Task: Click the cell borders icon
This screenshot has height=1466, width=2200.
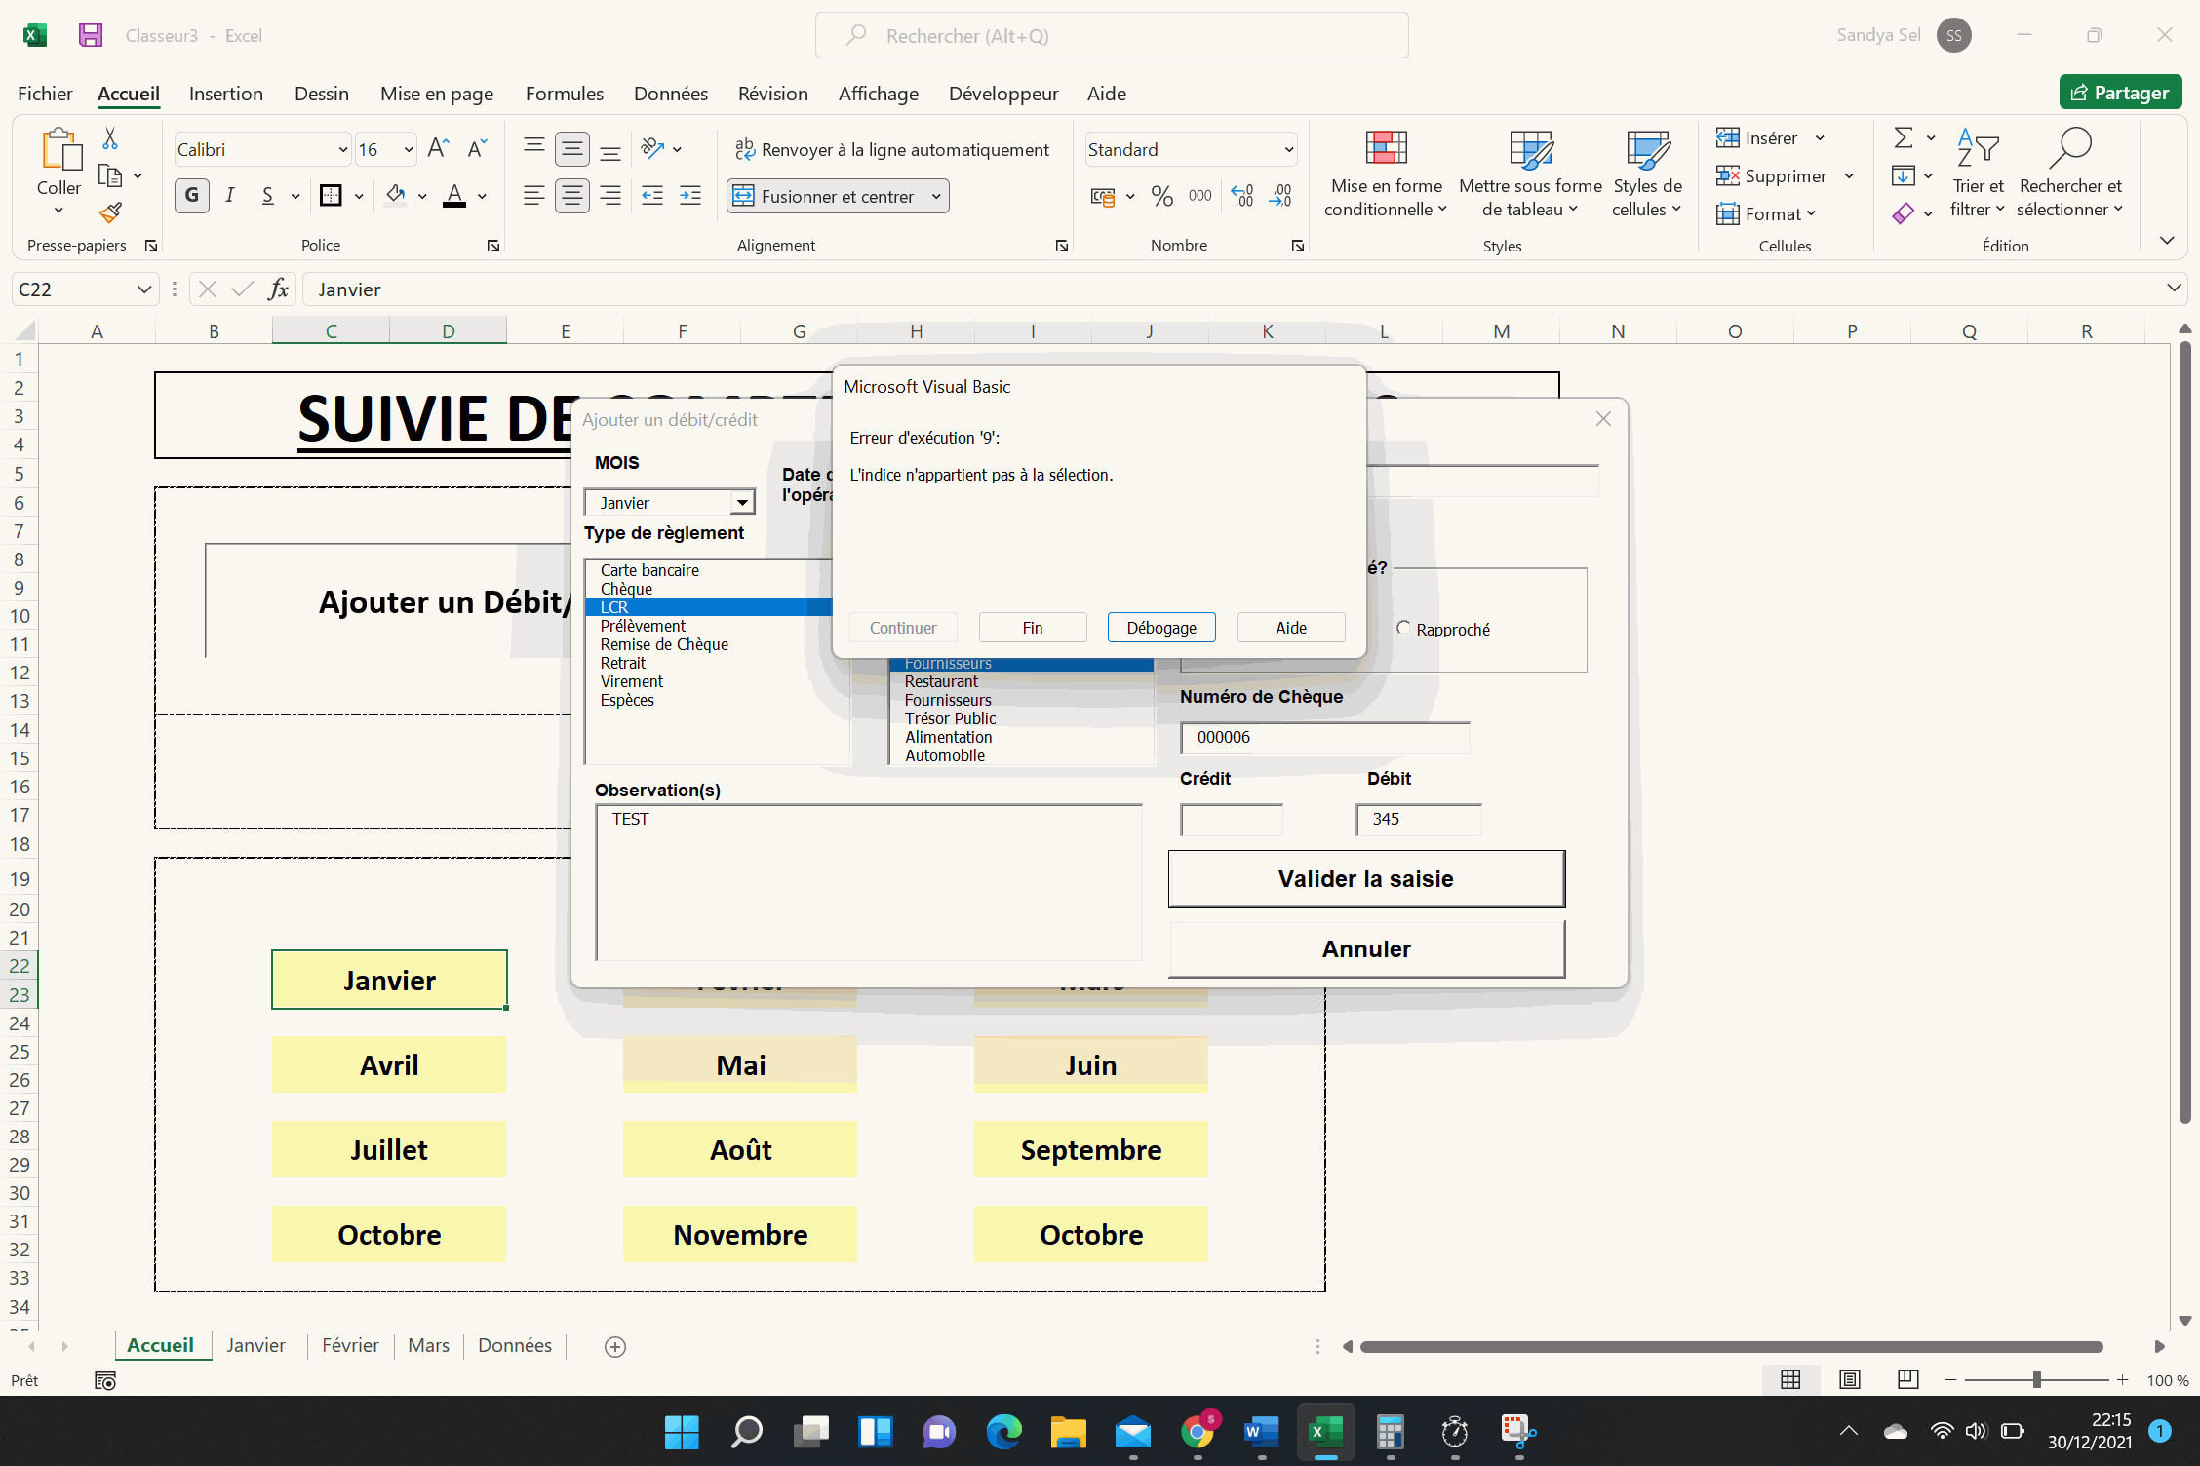Action: [331, 196]
